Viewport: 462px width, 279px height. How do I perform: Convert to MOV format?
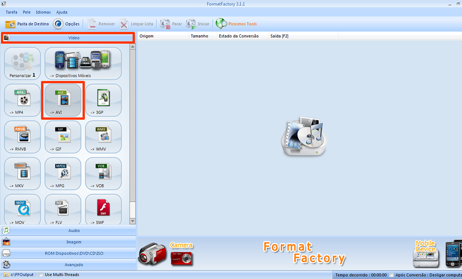(x=23, y=209)
